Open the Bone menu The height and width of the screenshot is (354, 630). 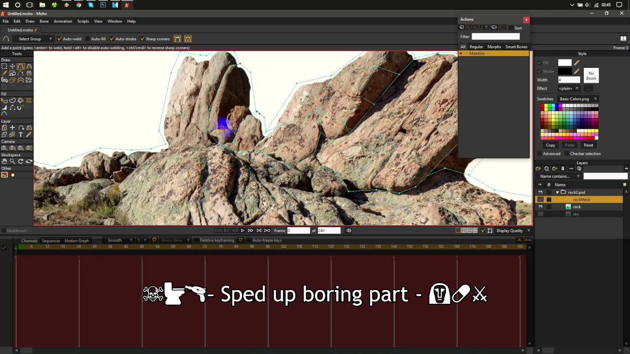[x=44, y=21]
